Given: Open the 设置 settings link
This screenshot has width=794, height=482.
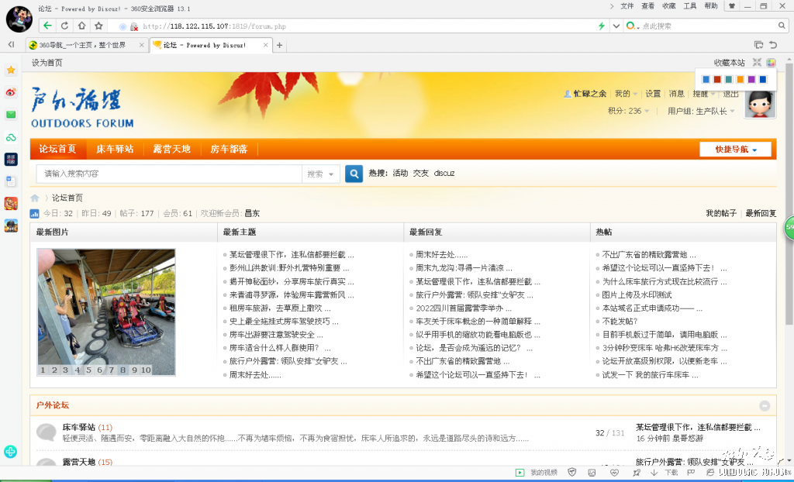Looking at the screenshot, I should pos(653,94).
